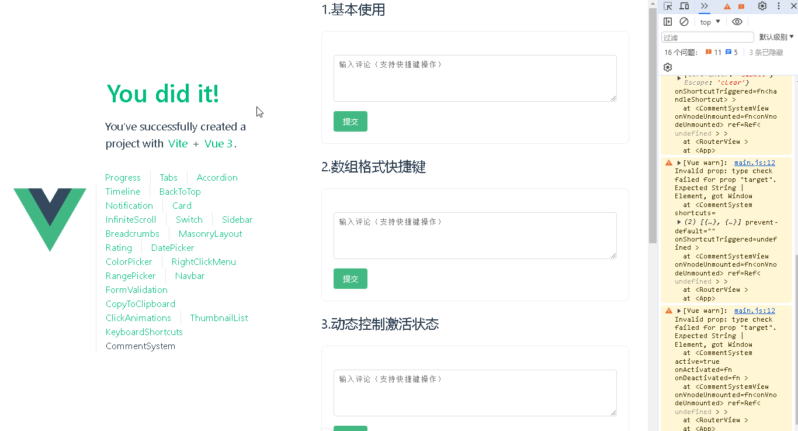This screenshot has width=798, height=431.
Task: Open the Notification link
Action: pos(129,206)
